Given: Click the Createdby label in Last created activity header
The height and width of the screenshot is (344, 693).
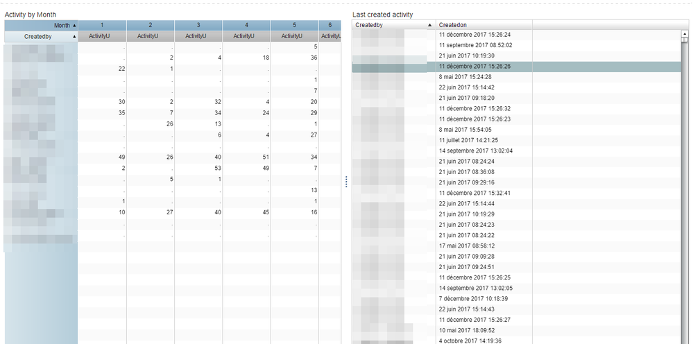Looking at the screenshot, I should (369, 25).
